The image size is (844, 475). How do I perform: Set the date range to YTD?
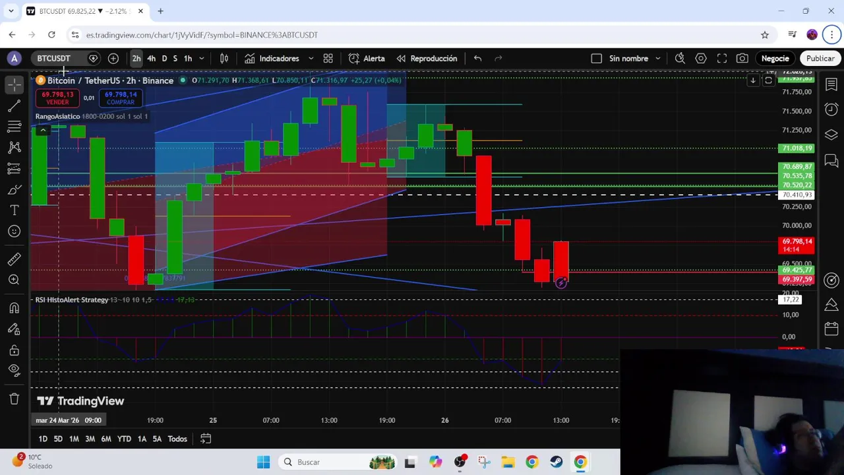(x=124, y=439)
